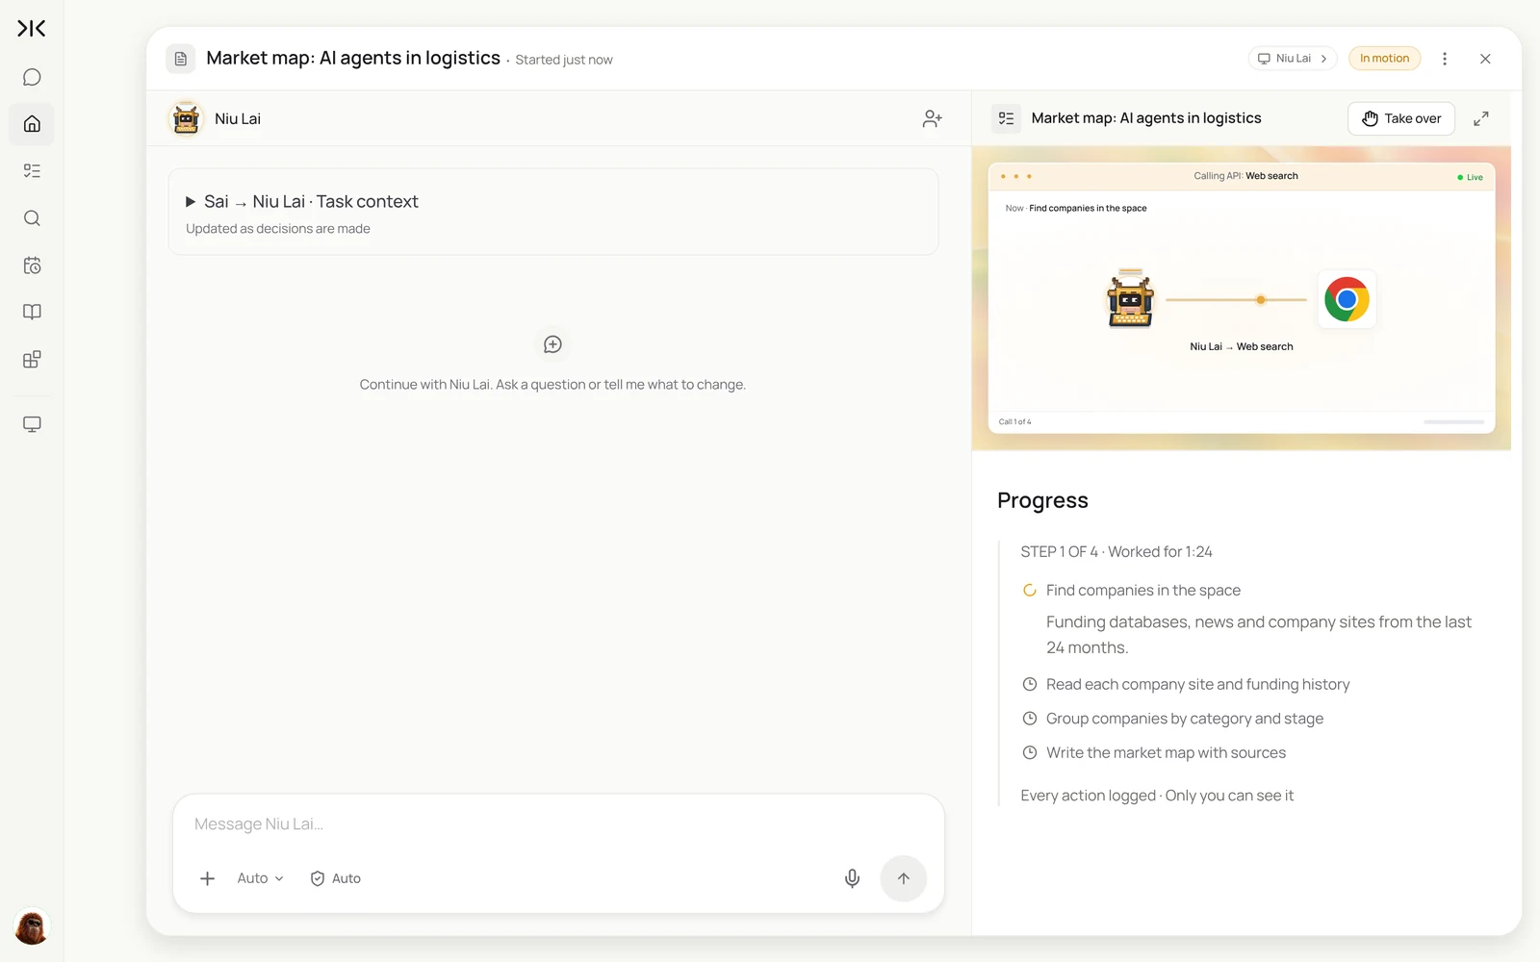
Task: Click the Chrome icon in preview
Action: click(1347, 299)
